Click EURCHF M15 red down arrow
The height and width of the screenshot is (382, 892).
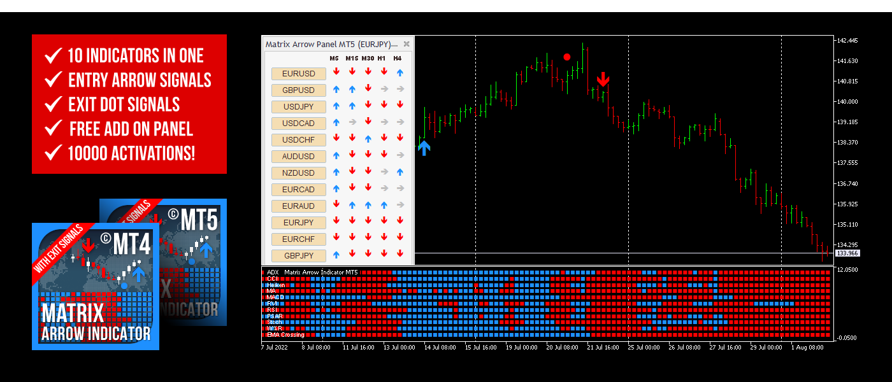(352, 238)
